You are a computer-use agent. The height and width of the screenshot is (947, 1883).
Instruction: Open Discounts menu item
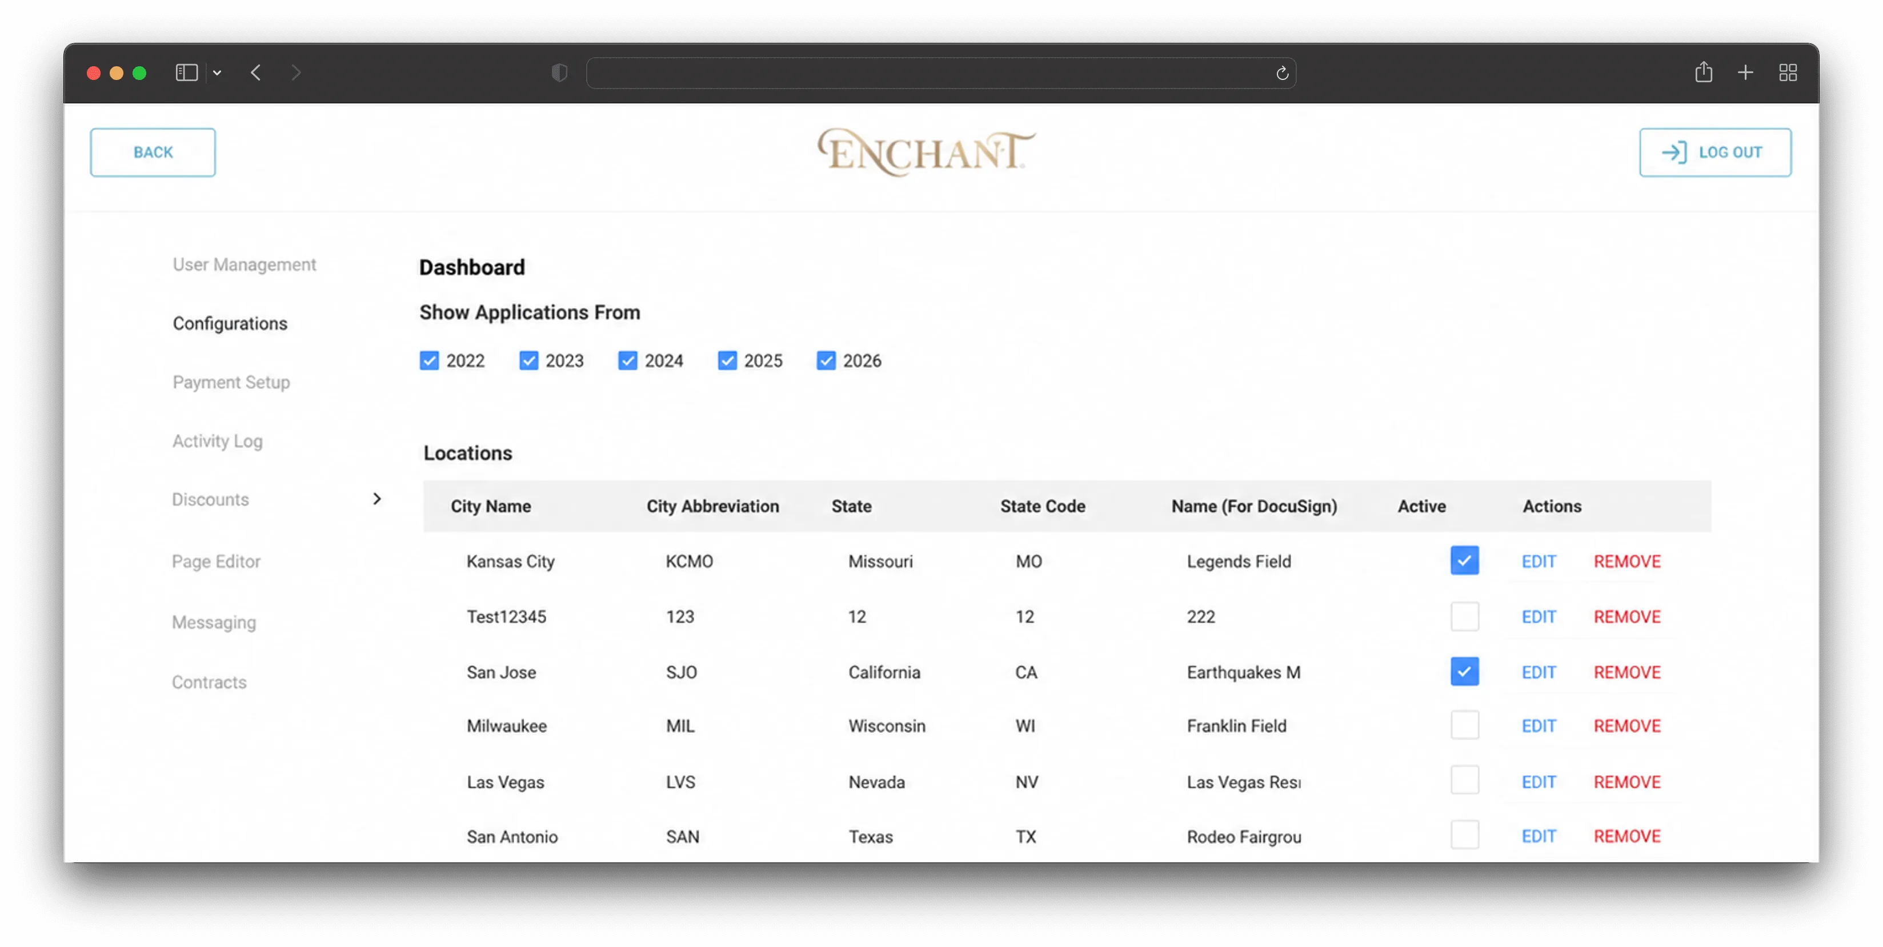210,499
